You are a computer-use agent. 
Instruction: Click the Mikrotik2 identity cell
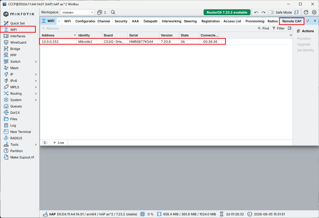tap(89, 41)
